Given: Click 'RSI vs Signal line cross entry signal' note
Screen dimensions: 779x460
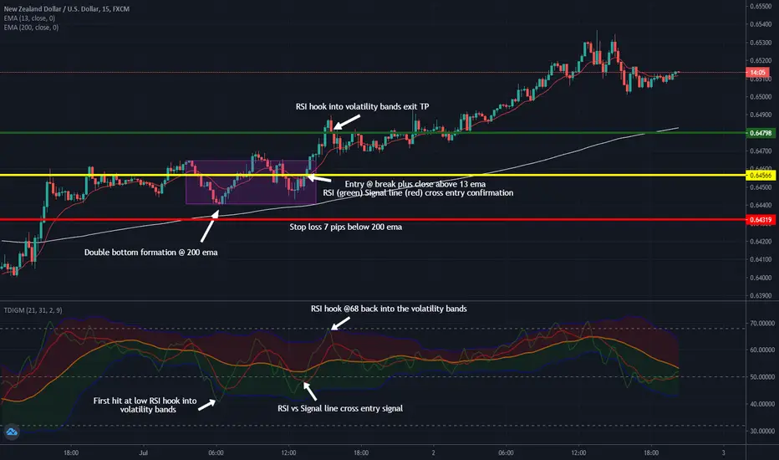Looking at the screenshot, I should pos(340,409).
